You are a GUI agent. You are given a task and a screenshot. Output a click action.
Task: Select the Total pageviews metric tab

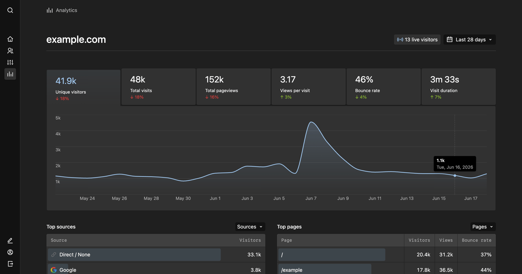(233, 87)
